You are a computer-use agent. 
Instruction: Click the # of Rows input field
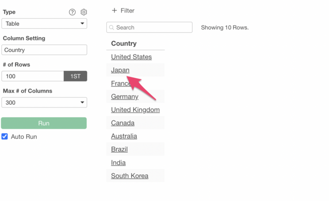[x=33, y=76]
